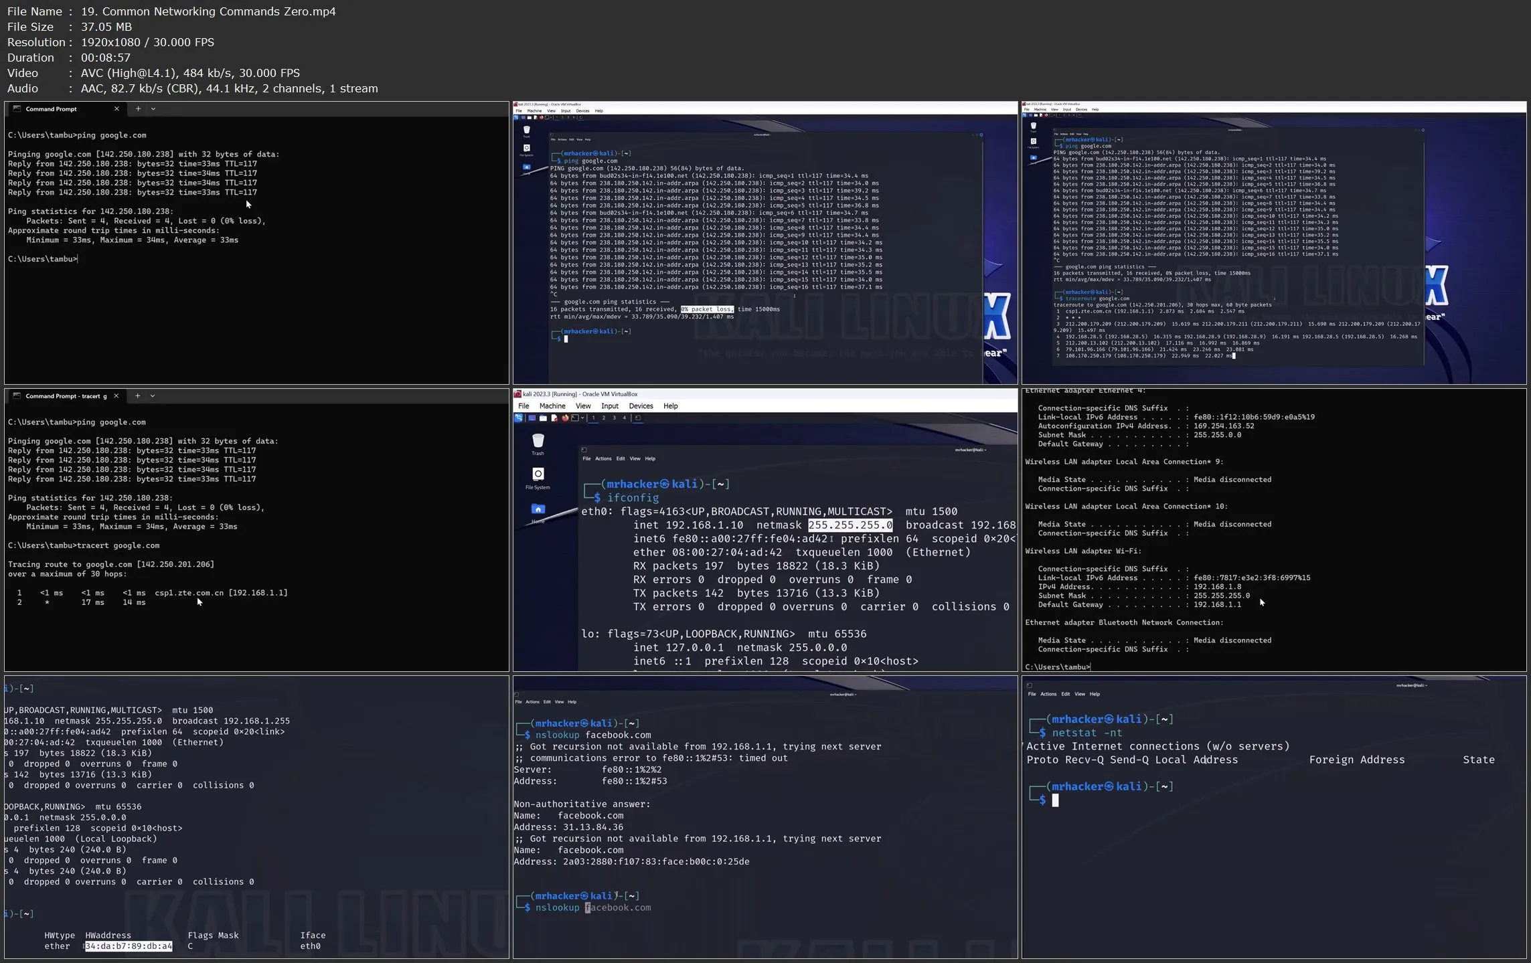Close the 'Command Prompt - tracert g' tab
The height and width of the screenshot is (963, 1531).
[116, 396]
